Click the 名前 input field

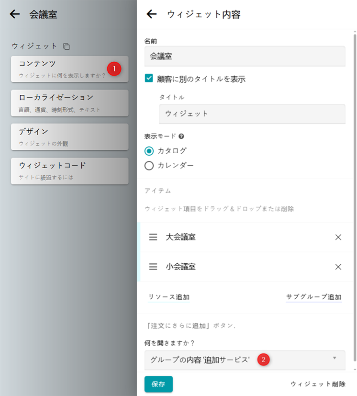coord(245,56)
